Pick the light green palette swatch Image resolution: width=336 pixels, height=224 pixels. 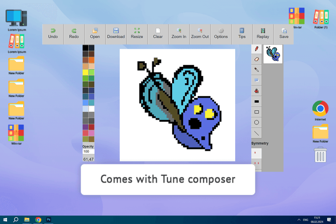click(x=92, y=72)
